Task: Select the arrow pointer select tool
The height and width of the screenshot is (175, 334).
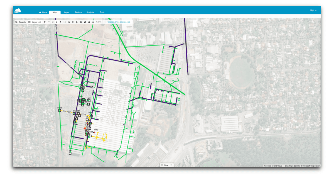Action: click(x=61, y=22)
